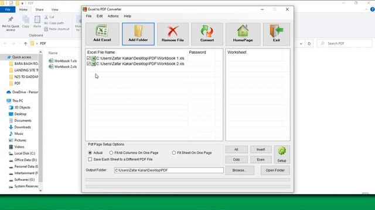The height and width of the screenshot is (210, 375).
Task: Click the Even worksheets button
Action: (x=261, y=159)
